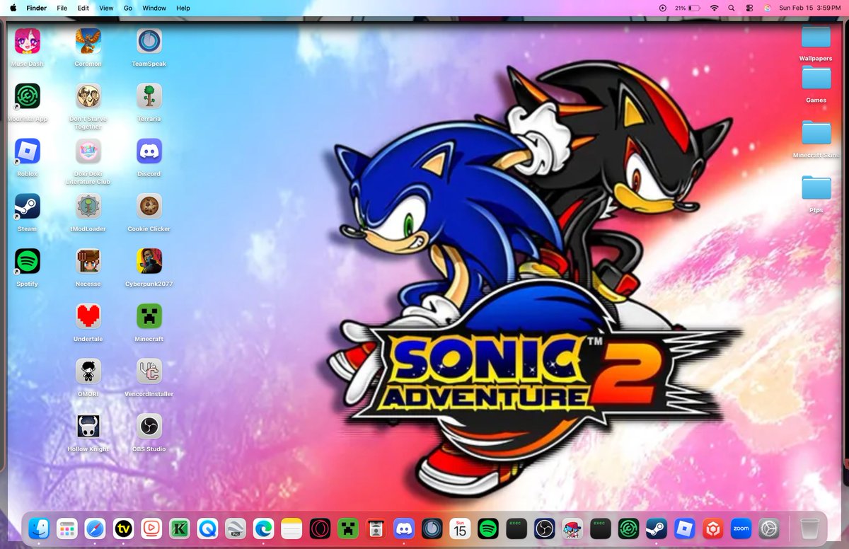Open the Edit menu
The height and width of the screenshot is (549, 849).
coord(83,8)
